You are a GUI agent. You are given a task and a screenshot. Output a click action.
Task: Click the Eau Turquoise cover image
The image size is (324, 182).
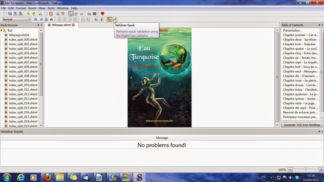(x=159, y=77)
